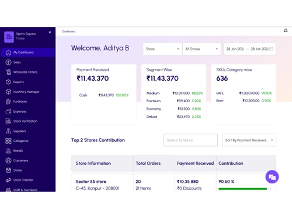Image resolution: width=292 pixels, height=219 pixels.
Task: Click the Wholesale Orders cart icon
Action: click(x=8, y=72)
